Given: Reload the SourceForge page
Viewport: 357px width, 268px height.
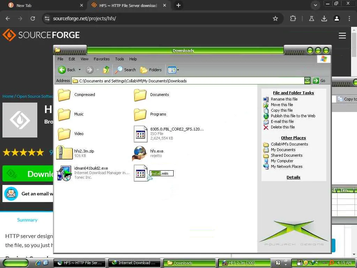Looking at the screenshot, I should [33, 18].
